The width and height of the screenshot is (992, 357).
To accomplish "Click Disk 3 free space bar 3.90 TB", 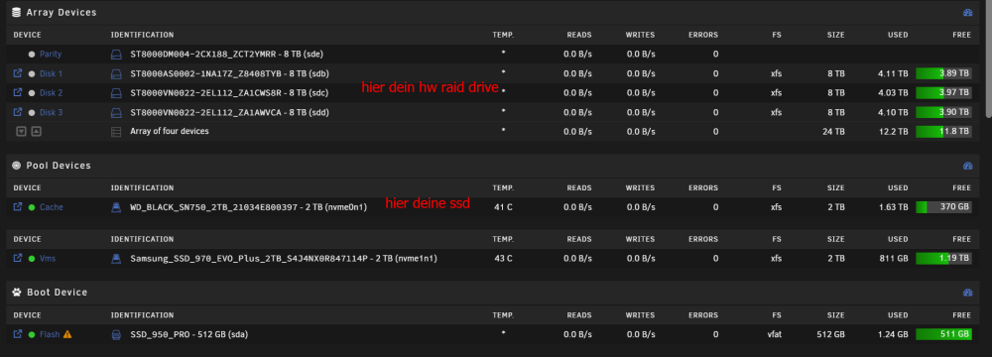I will pos(944,112).
